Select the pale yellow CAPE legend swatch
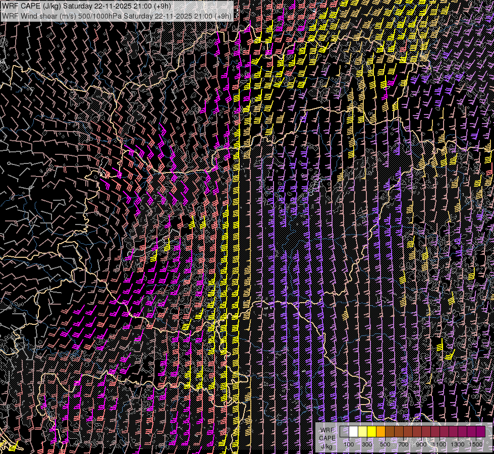The image size is (494, 454). 362,432
